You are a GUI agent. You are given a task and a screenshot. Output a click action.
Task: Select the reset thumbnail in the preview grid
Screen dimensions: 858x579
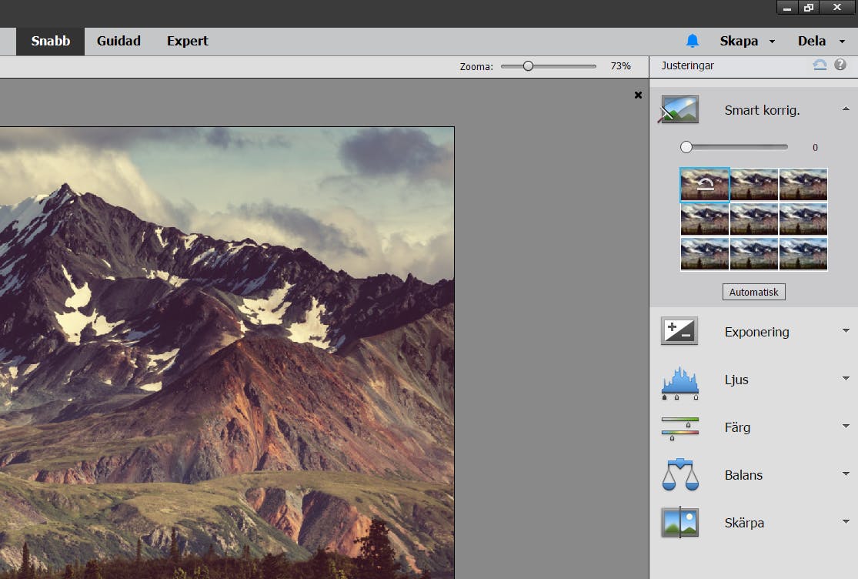tap(705, 185)
